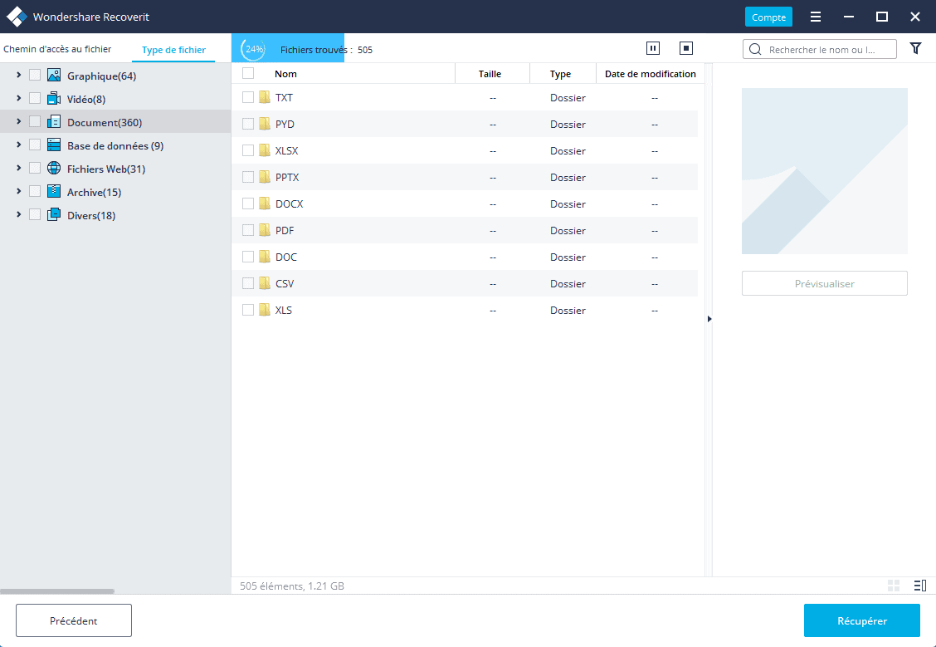Toggle select-all checkbox next to Nom
The image size is (936, 647).
point(248,74)
